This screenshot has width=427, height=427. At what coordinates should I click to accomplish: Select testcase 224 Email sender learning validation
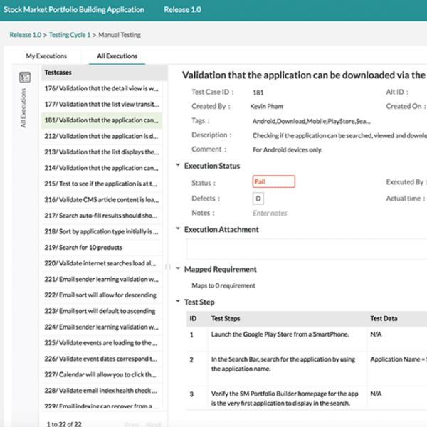click(102, 327)
